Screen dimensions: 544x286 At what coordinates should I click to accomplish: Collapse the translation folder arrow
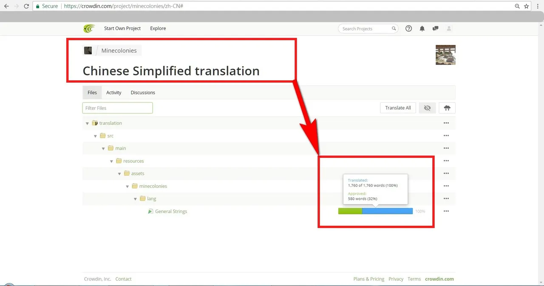[87, 123]
